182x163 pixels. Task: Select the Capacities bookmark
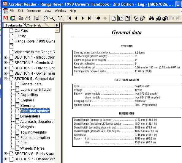coord(29,95)
